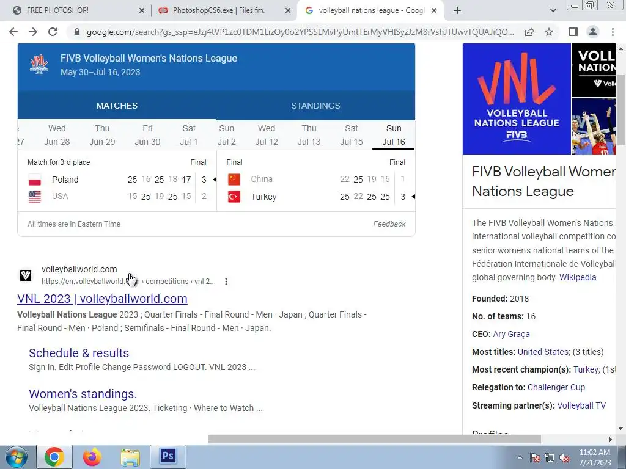Select Sun Jul 16 match date
Viewport: 626px width, 469px height.
coord(394,135)
